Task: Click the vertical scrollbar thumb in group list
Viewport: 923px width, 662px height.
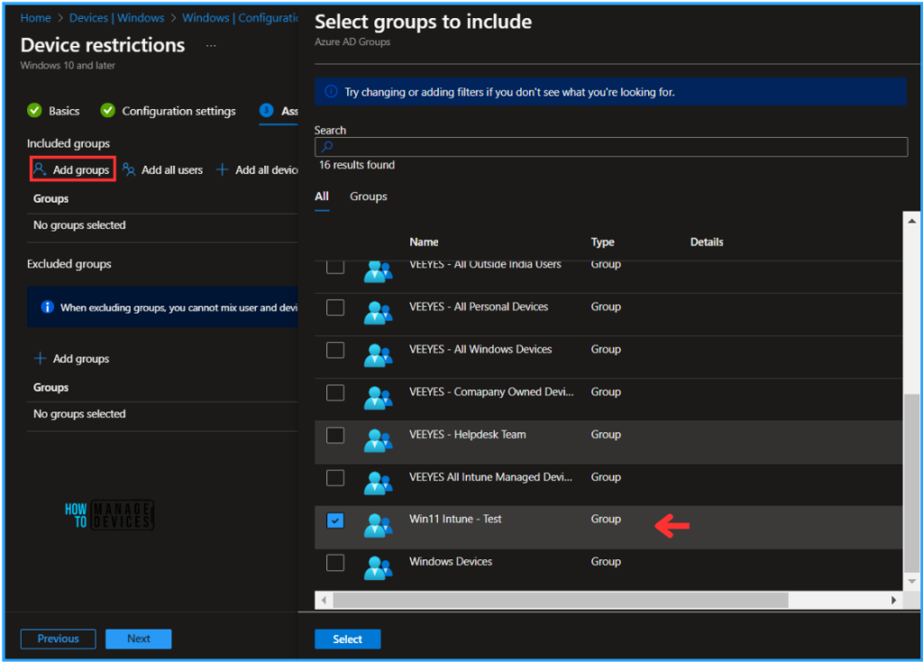Action: tap(911, 483)
